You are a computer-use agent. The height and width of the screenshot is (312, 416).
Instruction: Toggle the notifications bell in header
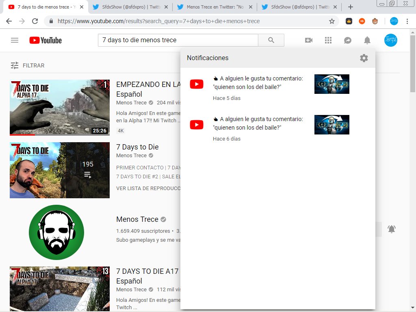point(367,40)
